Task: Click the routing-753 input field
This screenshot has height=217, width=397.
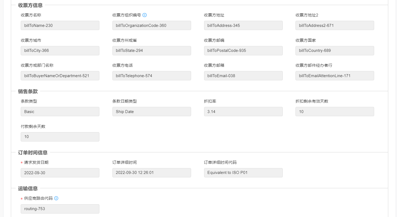Action: [x=60, y=209]
